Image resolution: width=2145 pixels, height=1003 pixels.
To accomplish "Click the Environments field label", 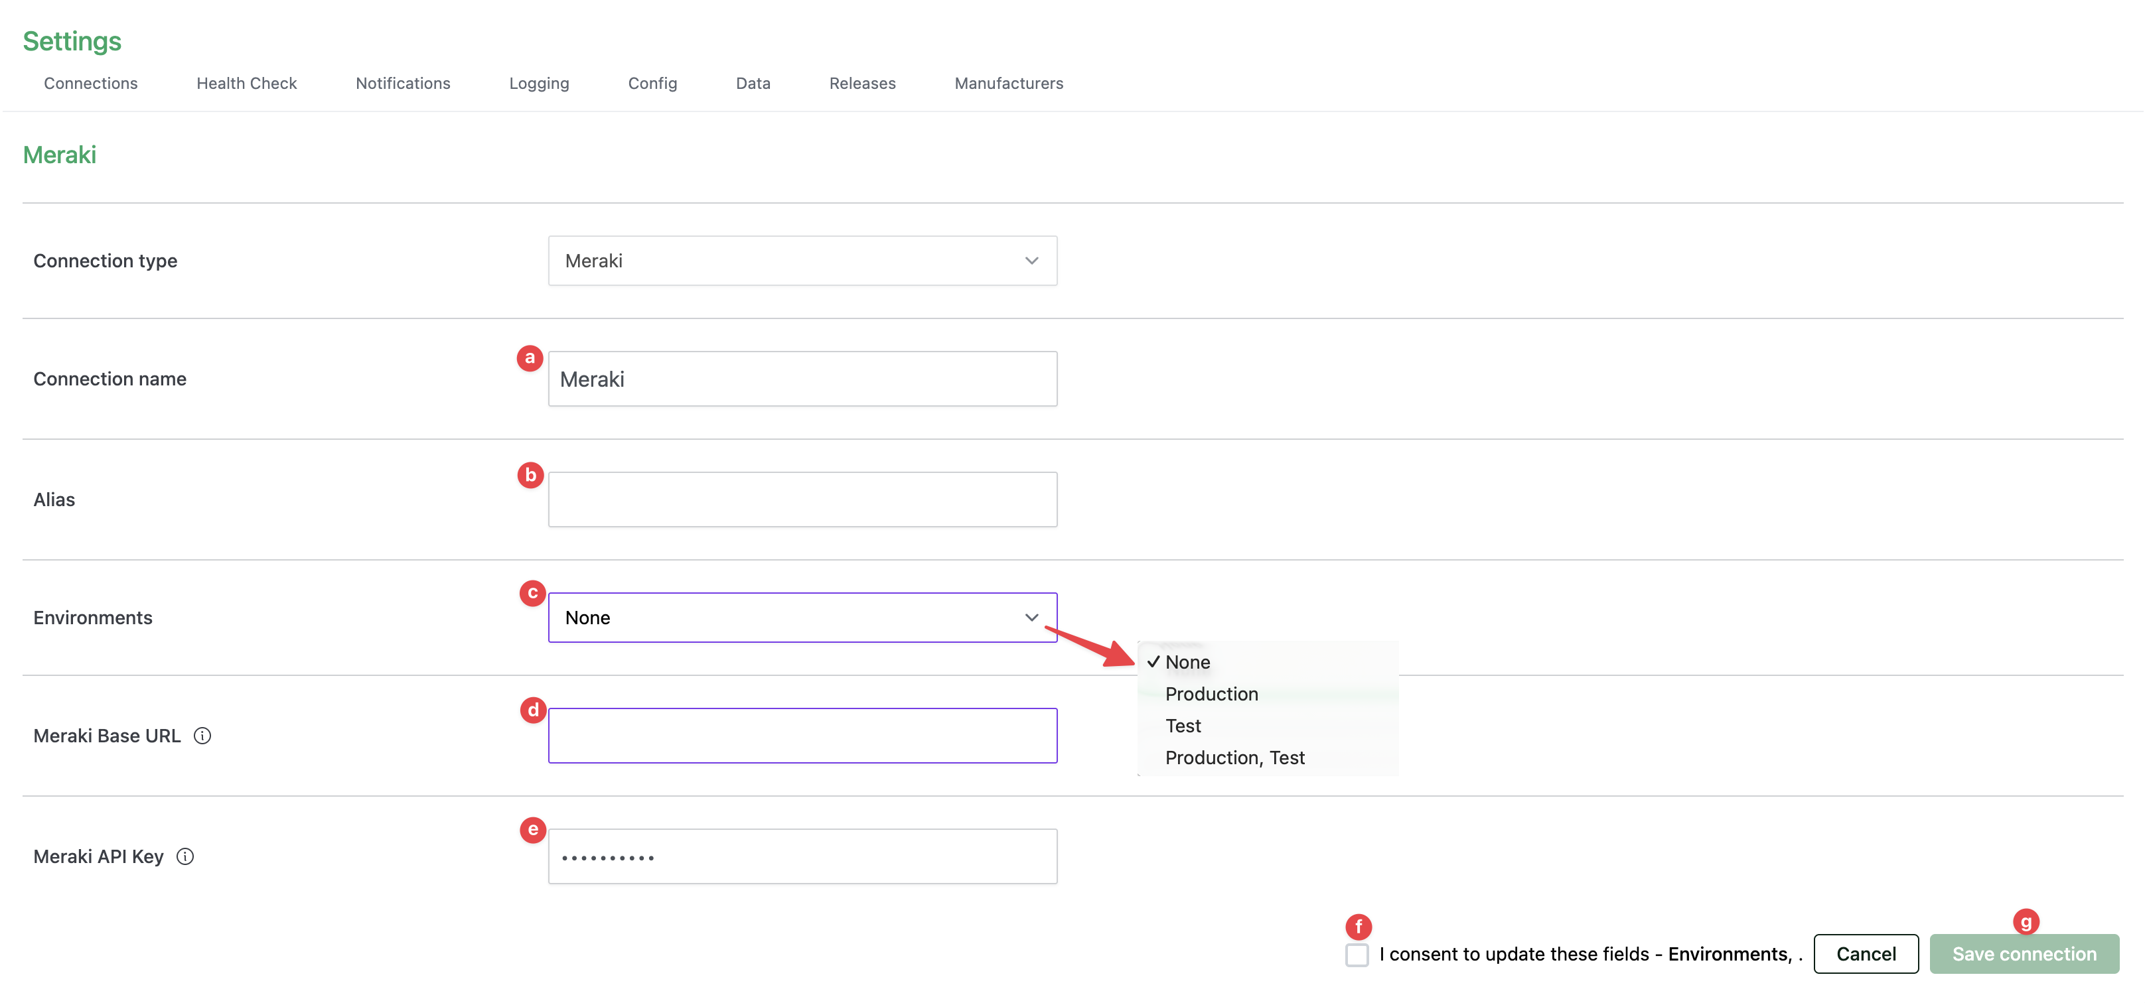I will (92, 618).
